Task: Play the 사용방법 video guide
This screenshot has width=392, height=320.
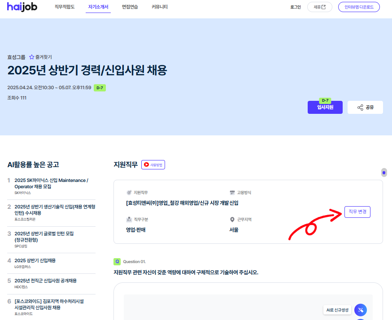Action: (x=153, y=164)
